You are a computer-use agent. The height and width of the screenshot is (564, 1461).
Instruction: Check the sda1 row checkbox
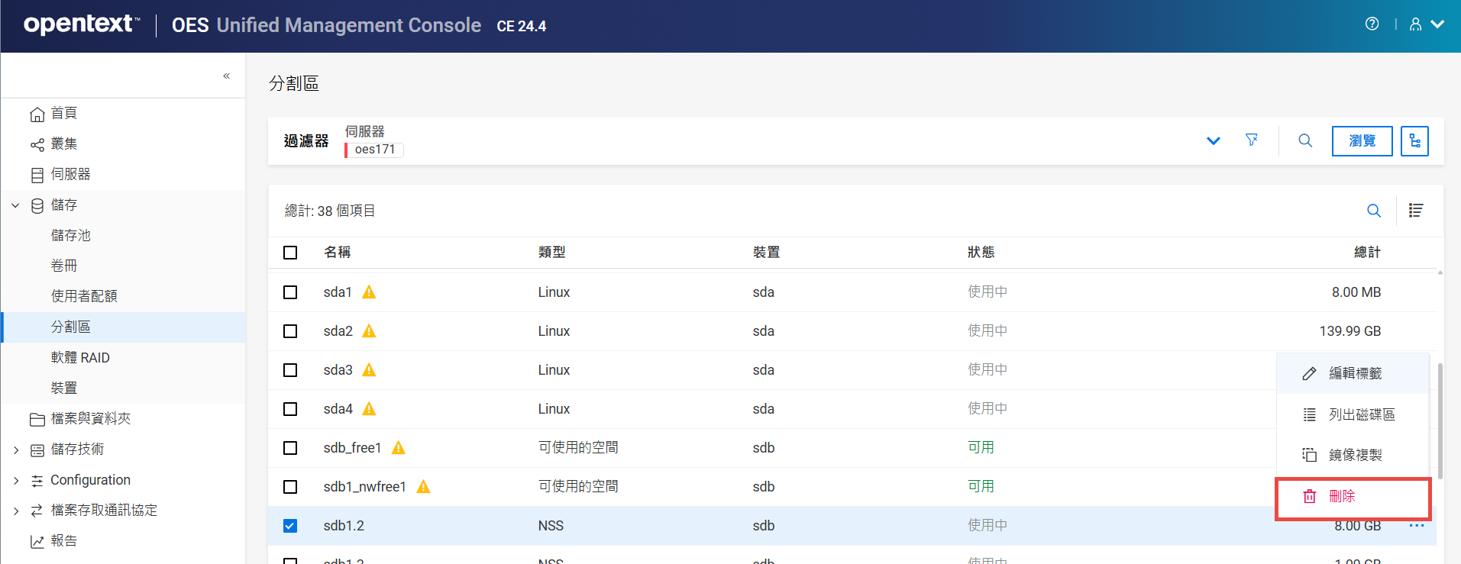click(x=290, y=292)
